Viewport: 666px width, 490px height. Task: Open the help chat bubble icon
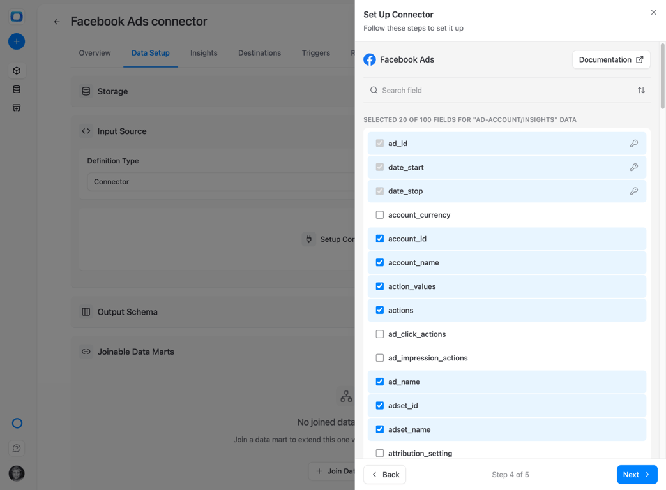coord(17,448)
